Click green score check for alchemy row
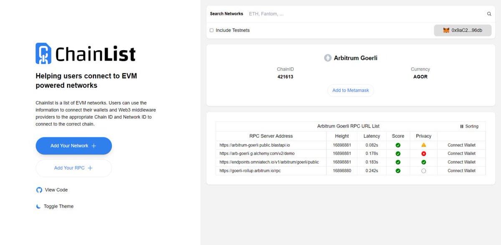501x245 pixels. (398, 153)
